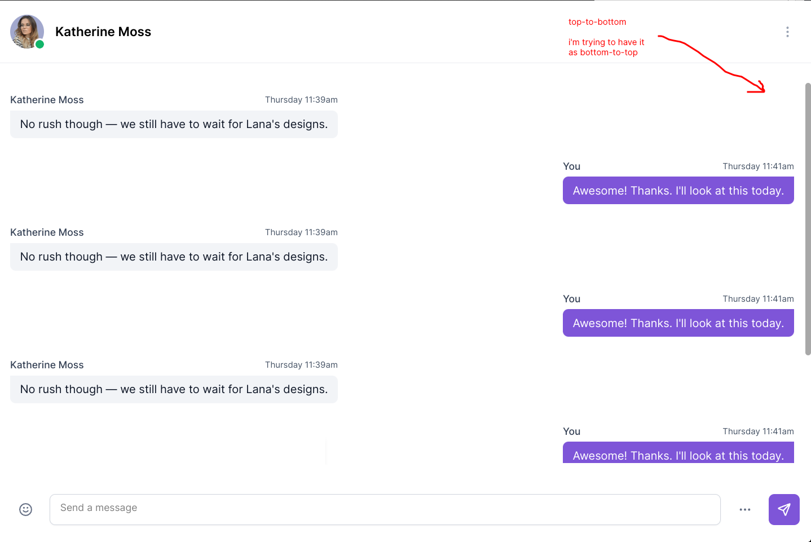Click the topmost "You" sender label

pos(571,166)
